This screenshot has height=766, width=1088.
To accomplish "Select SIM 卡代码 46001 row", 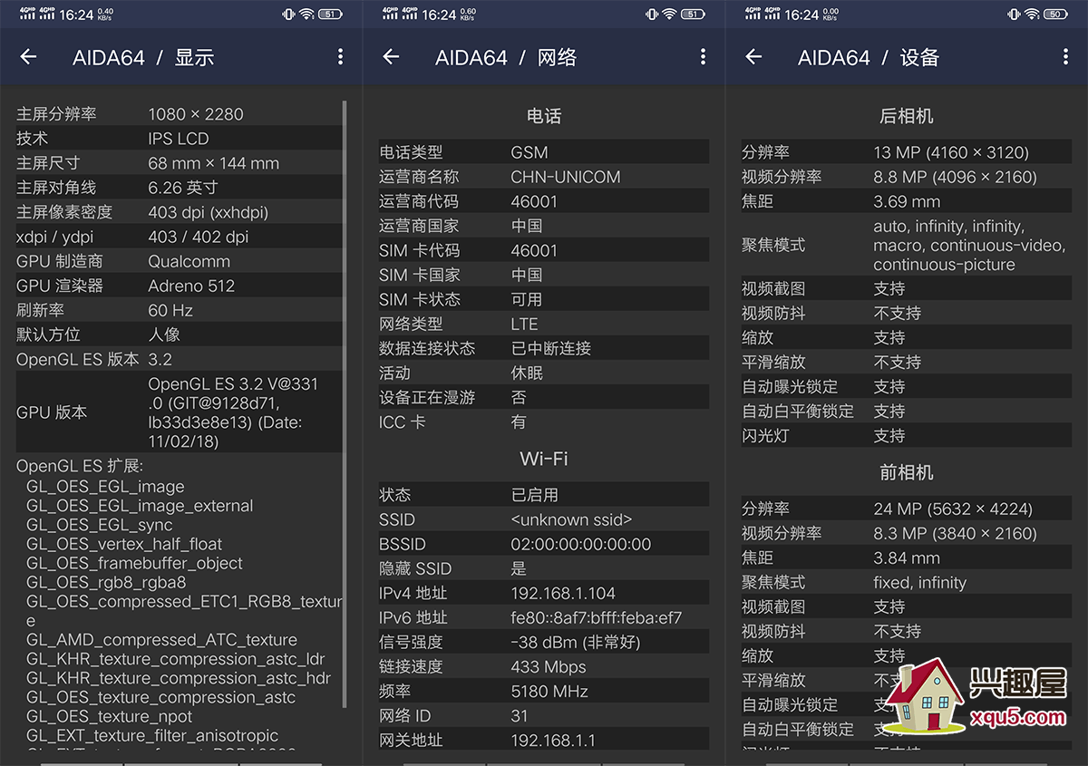I will click(544, 250).
